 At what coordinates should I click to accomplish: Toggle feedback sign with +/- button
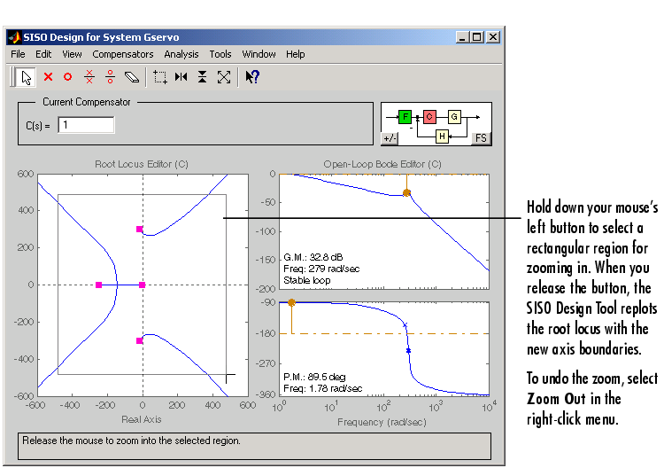[390, 138]
